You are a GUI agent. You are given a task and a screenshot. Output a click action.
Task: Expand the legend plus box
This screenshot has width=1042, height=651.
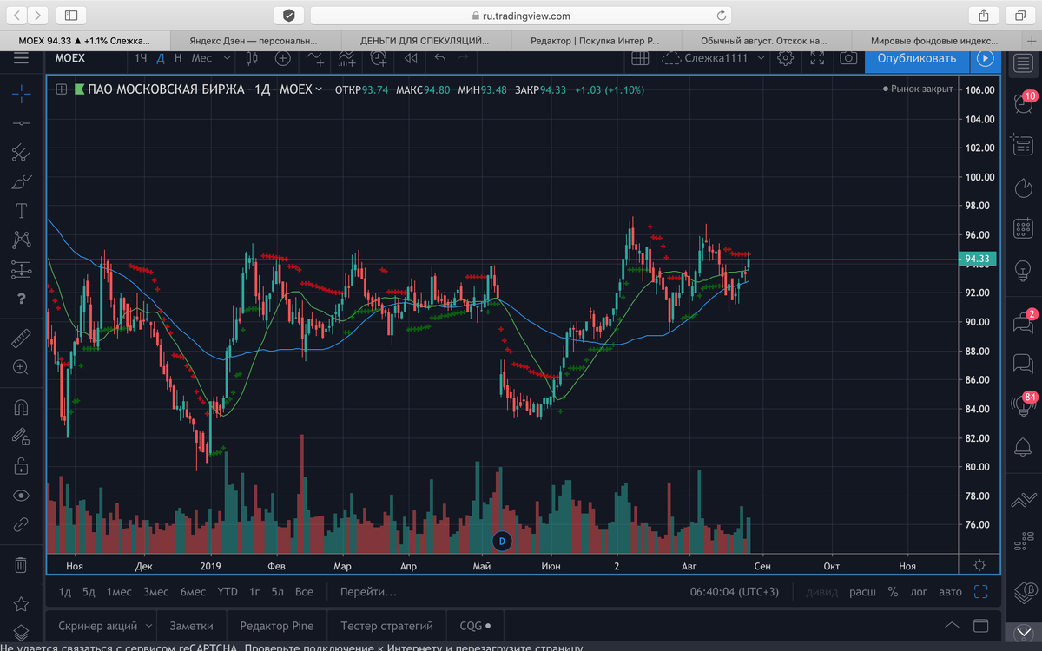point(61,89)
